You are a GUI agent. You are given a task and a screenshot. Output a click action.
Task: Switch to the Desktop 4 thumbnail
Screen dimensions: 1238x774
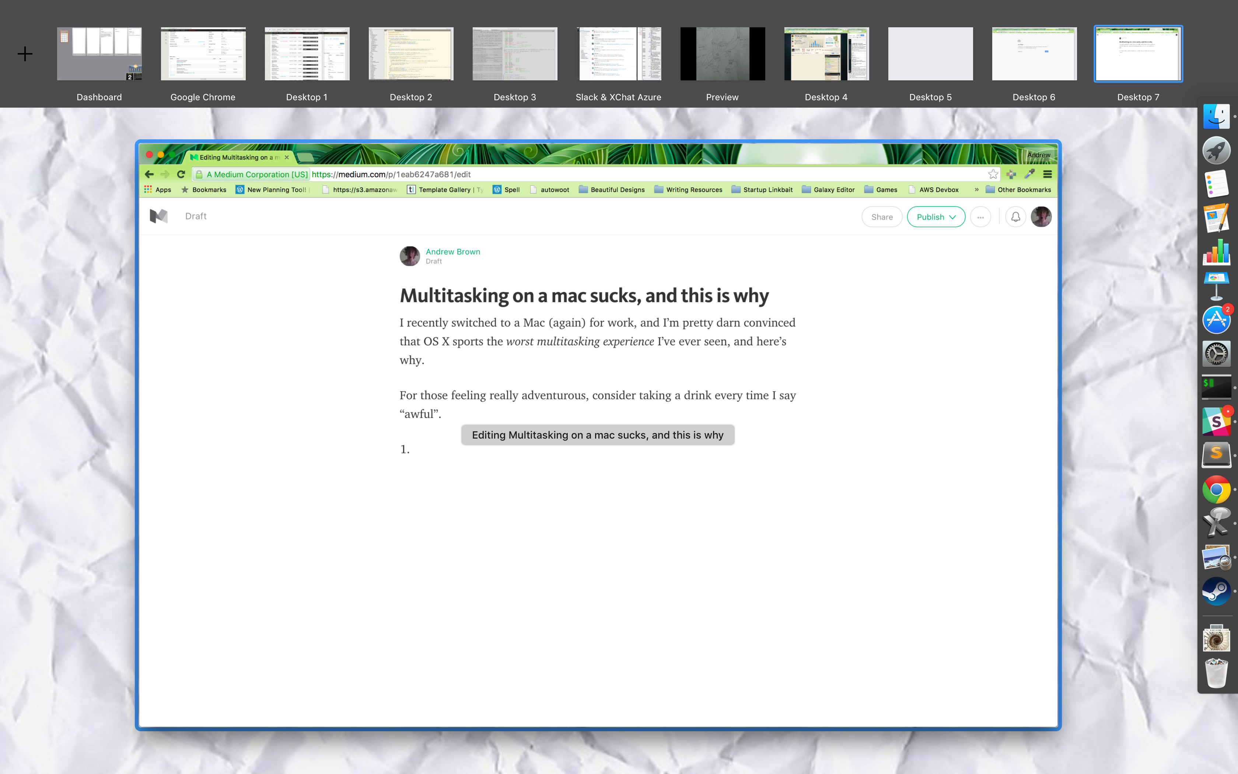826,54
